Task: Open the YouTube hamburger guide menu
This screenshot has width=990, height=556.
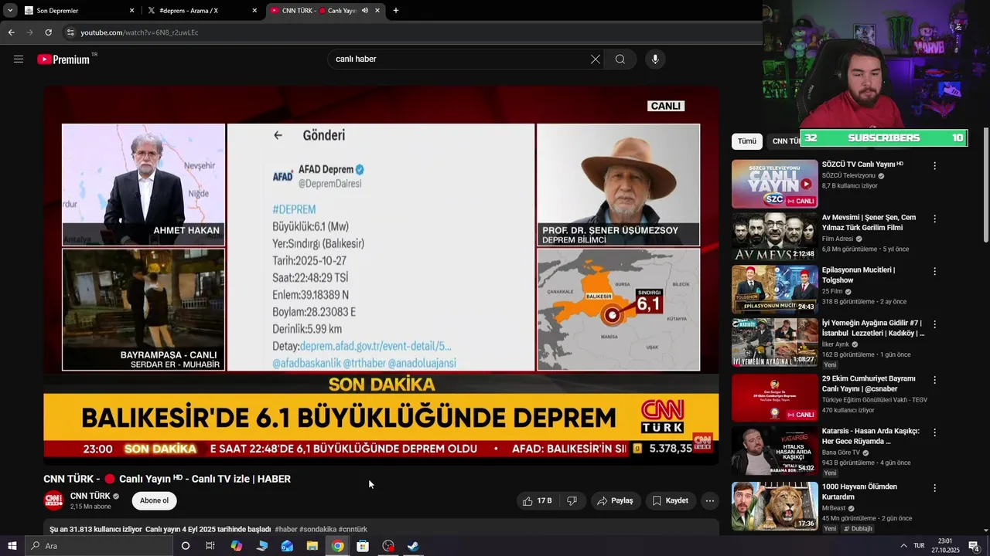Action: [x=19, y=59]
